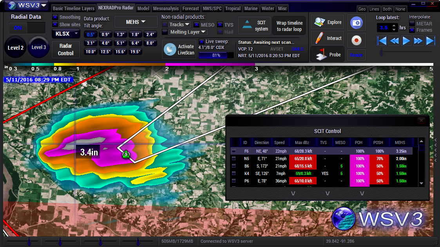Toggle the TVS checkbox

(x=220, y=25)
